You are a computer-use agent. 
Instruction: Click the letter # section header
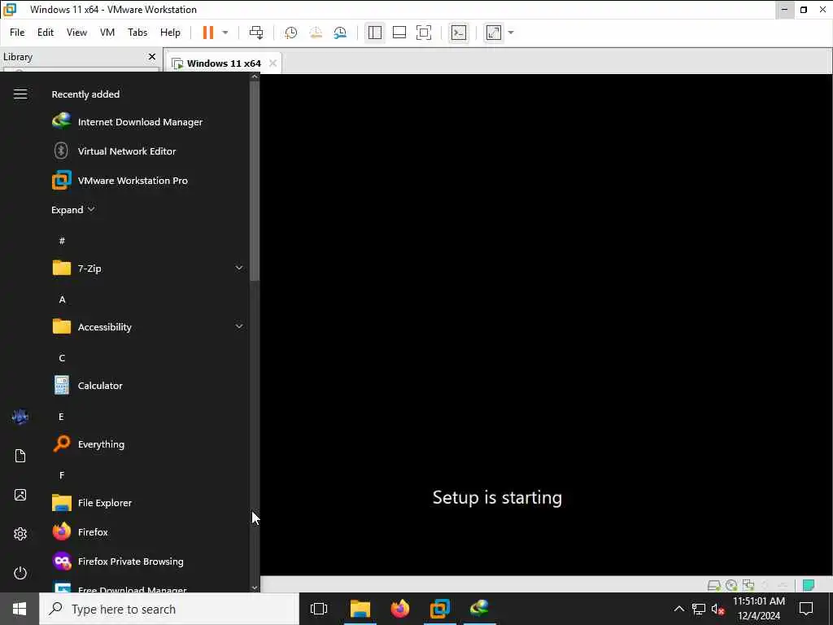point(62,241)
